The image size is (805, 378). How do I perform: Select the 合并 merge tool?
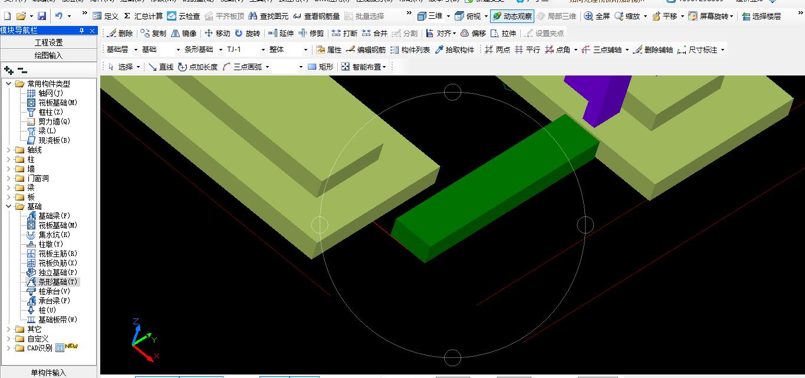[x=374, y=33]
